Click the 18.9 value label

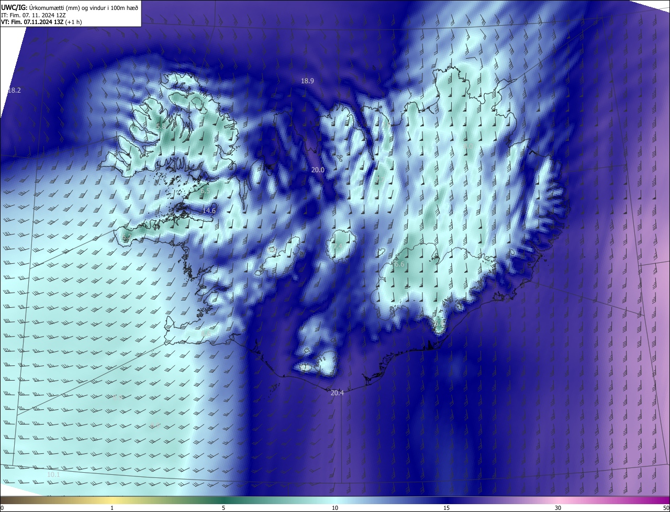(x=307, y=81)
